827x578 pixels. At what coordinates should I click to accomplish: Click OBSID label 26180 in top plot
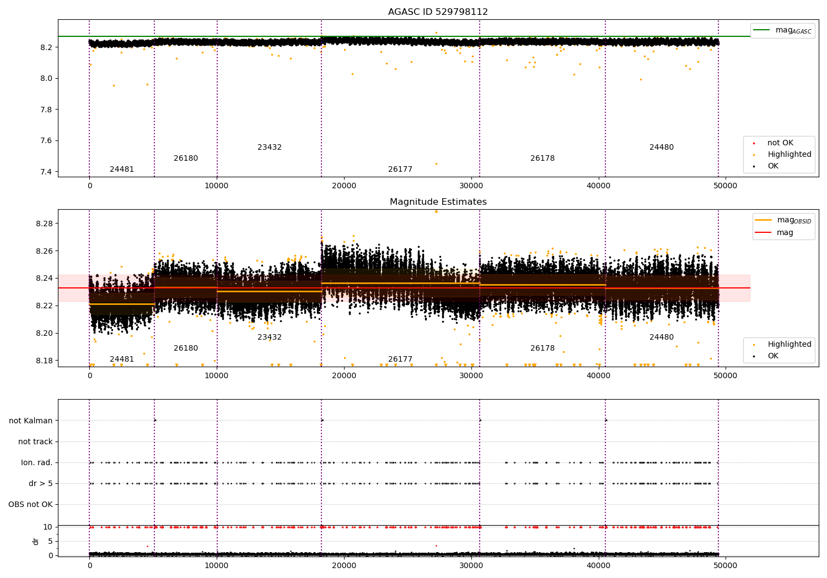(x=186, y=159)
